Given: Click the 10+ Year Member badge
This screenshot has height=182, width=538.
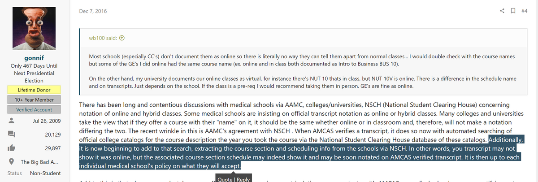Looking at the screenshot, I should [x=34, y=100].
